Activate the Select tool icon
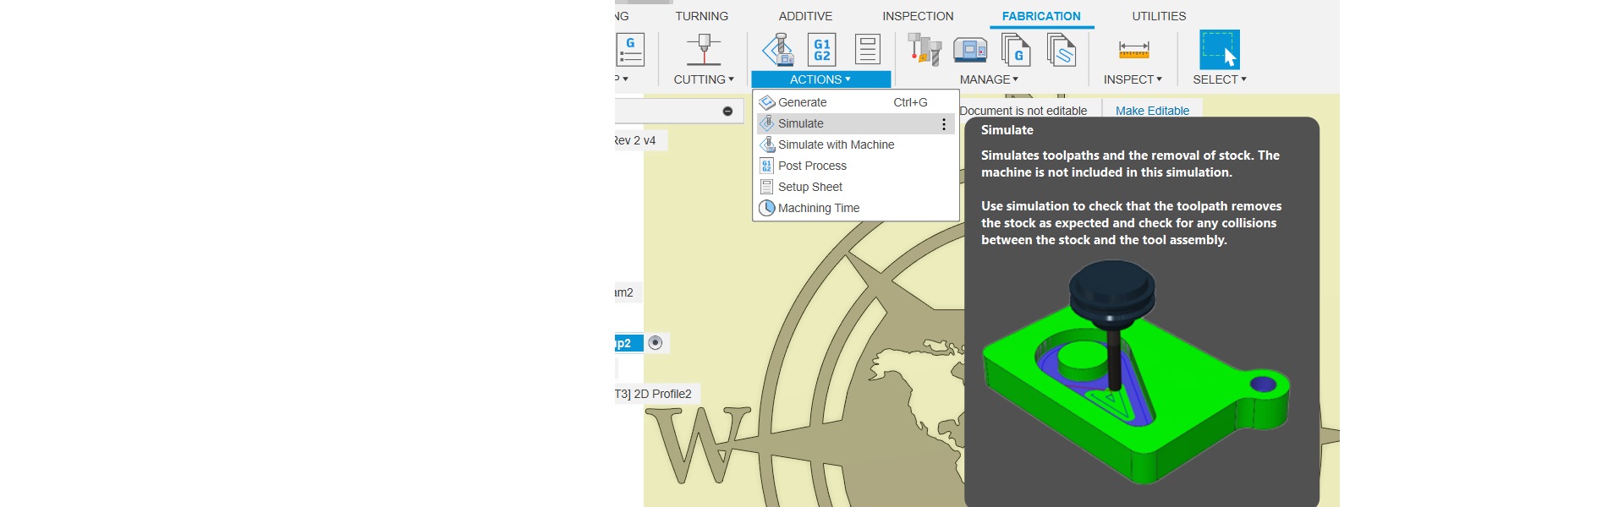Screen dimensions: 1624x507 pyautogui.click(x=1219, y=50)
